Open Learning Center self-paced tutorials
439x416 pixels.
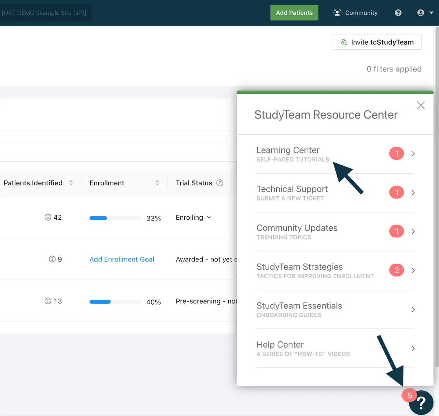[x=335, y=154]
